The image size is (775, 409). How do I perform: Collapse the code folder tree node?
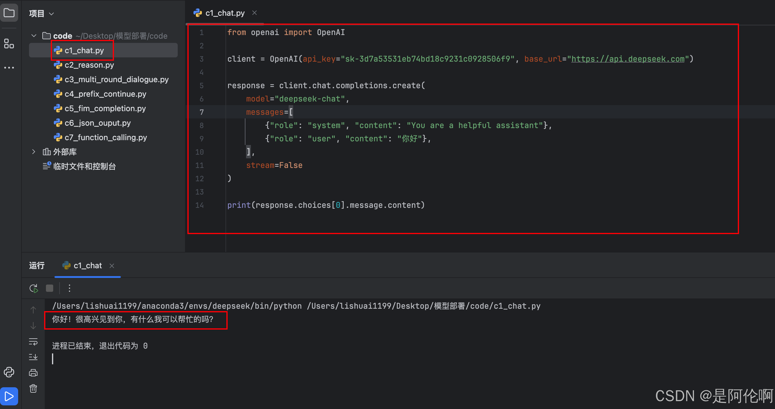point(34,36)
